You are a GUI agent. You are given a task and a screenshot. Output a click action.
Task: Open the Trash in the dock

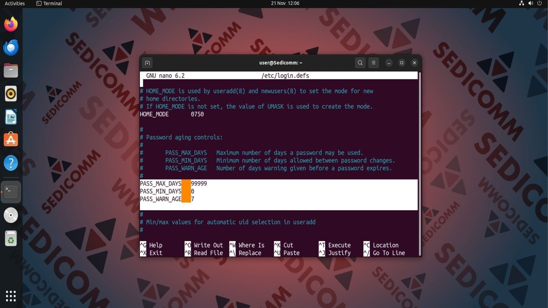pos(11,238)
